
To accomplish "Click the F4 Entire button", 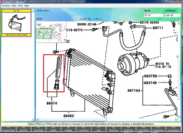I will coord(53,129).
